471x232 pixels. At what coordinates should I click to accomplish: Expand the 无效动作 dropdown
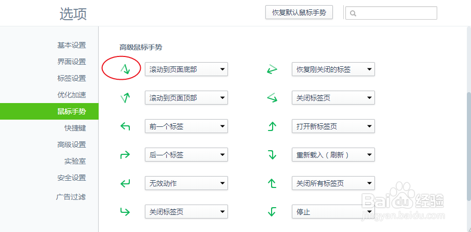point(186,183)
